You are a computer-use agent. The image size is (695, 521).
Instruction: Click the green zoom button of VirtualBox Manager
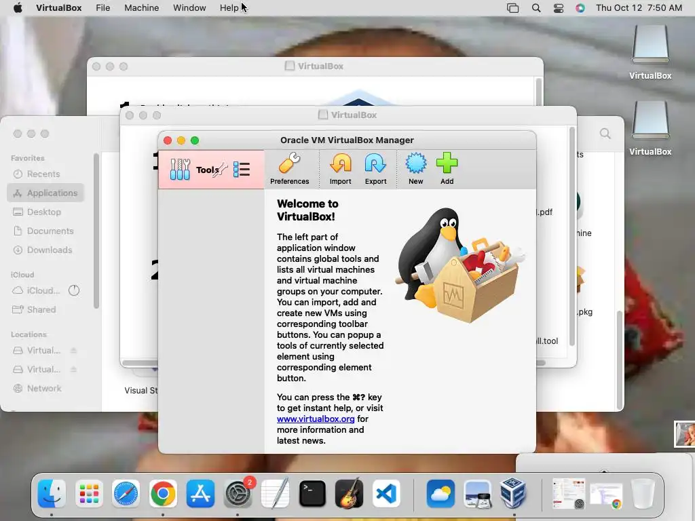pos(195,140)
